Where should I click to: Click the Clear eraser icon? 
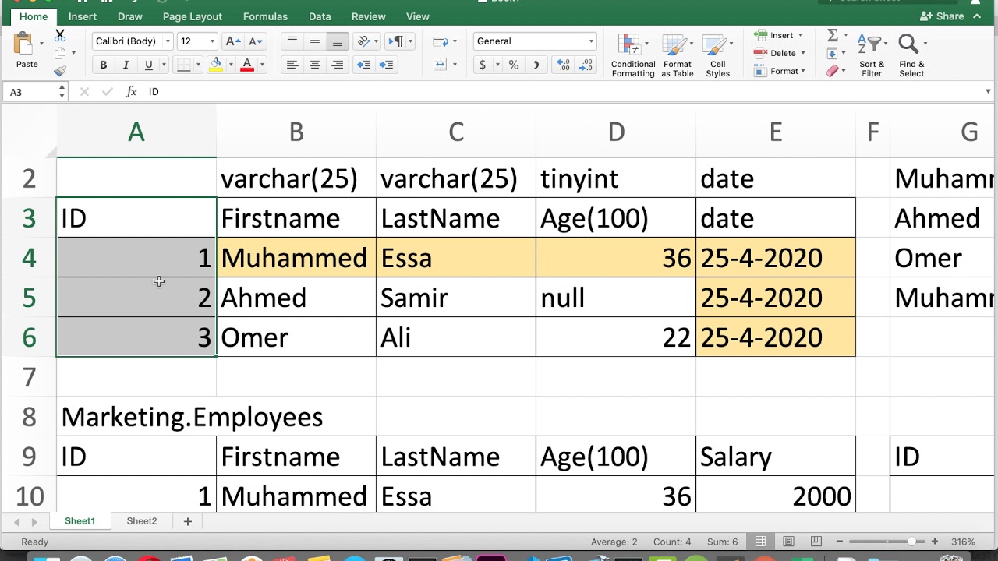(x=832, y=72)
